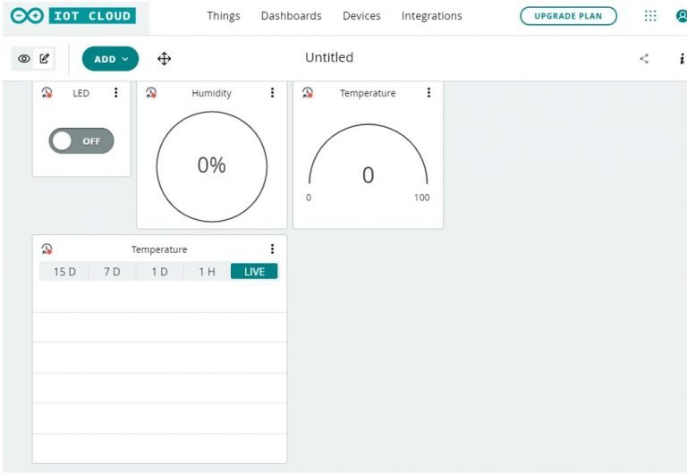
Task: Click the LED widget status icon
Action: [x=47, y=93]
